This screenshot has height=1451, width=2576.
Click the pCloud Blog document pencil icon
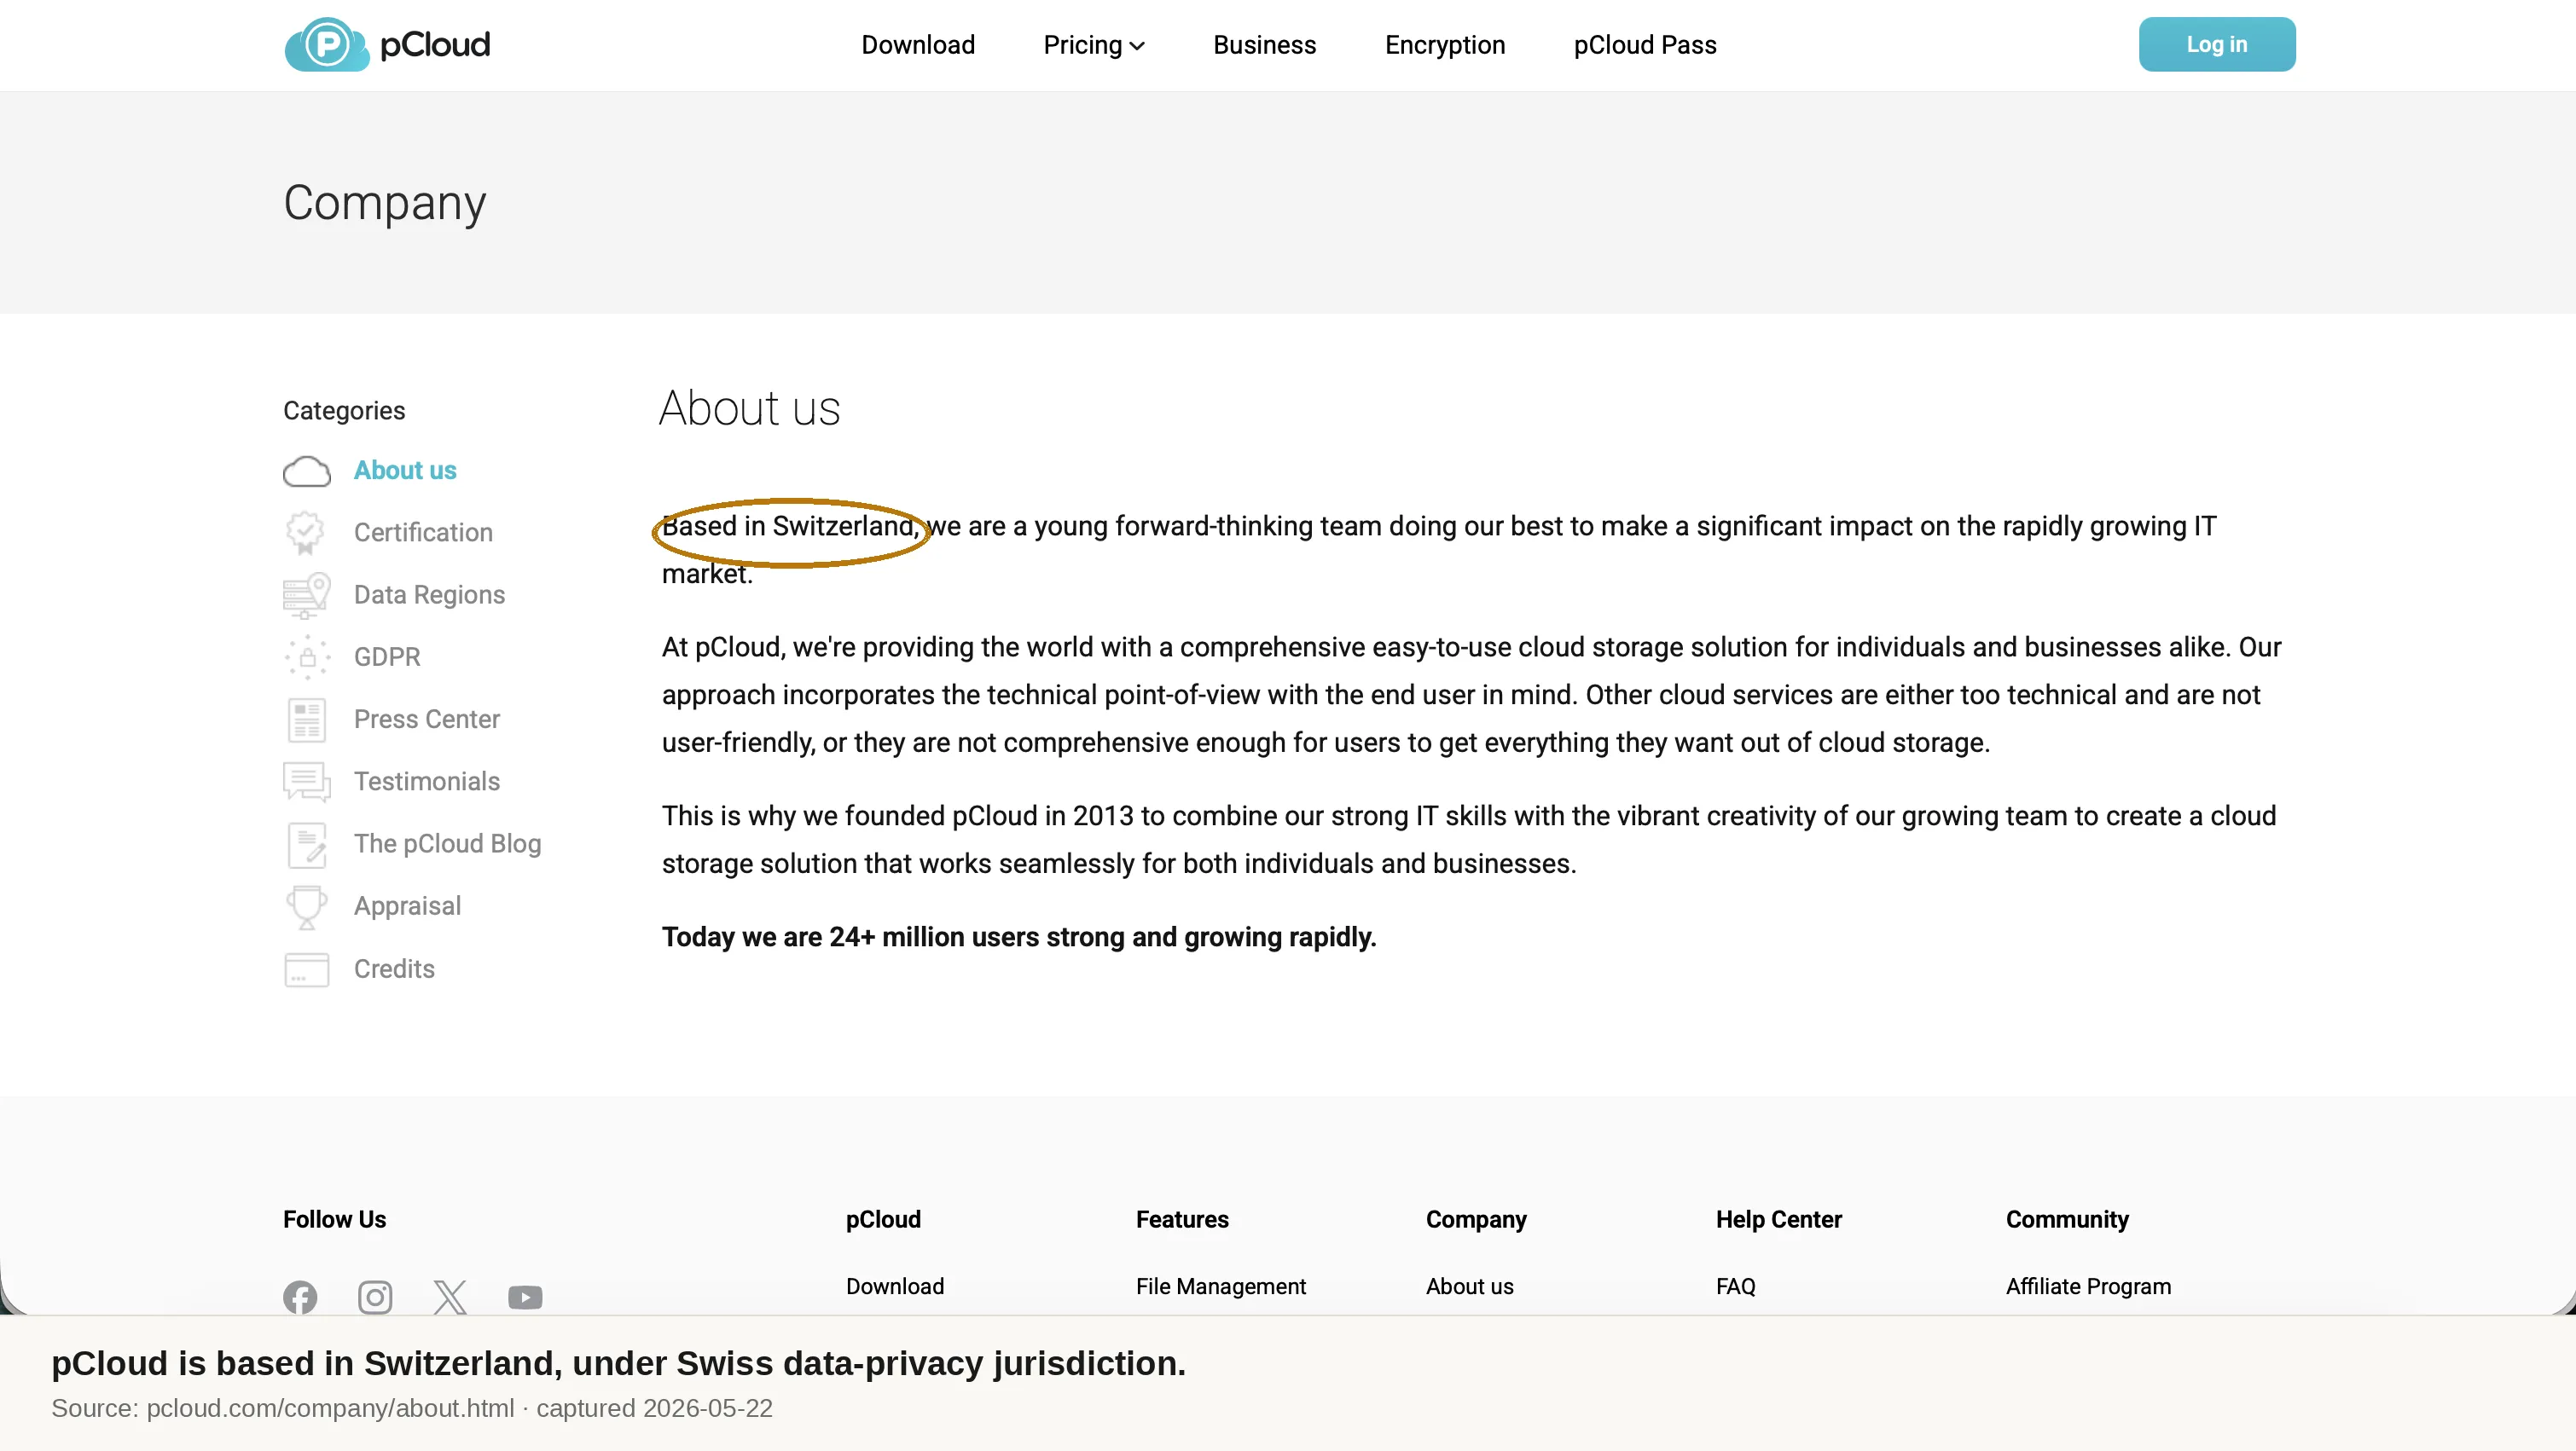click(x=306, y=844)
